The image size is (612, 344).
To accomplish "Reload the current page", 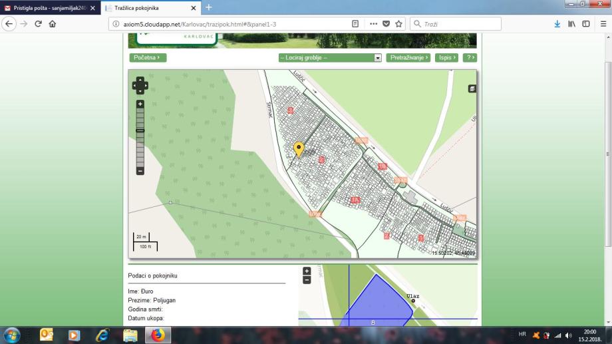I will point(39,24).
